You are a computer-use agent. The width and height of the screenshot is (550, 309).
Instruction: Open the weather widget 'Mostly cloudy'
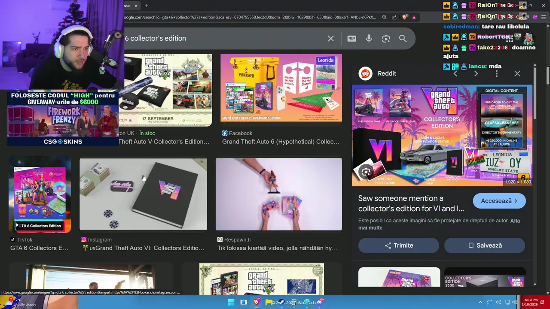[x=21, y=302]
